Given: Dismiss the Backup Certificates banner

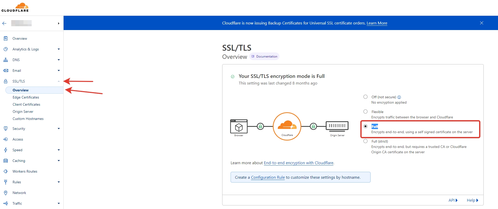Looking at the screenshot, I should coord(481,23).
